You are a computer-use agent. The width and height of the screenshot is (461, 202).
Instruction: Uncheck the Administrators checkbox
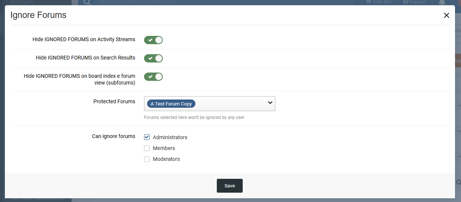point(147,137)
